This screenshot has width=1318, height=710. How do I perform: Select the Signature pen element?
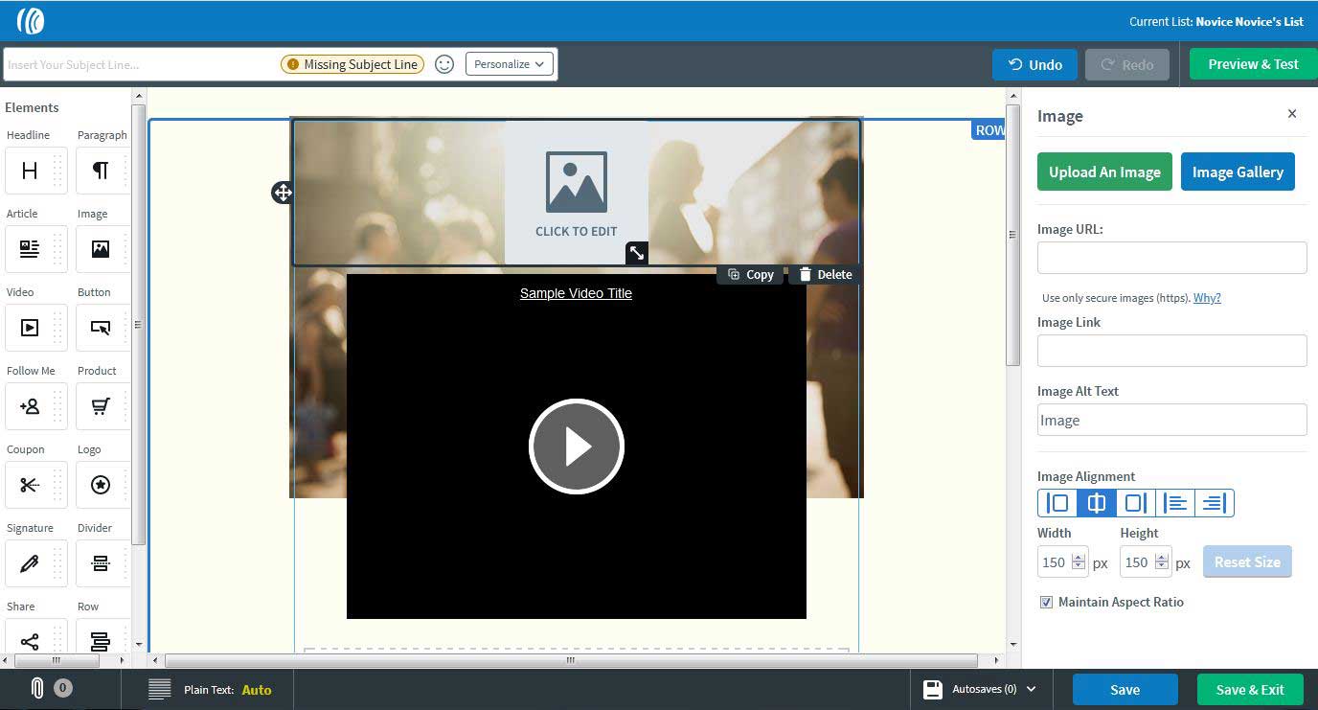pos(30,563)
